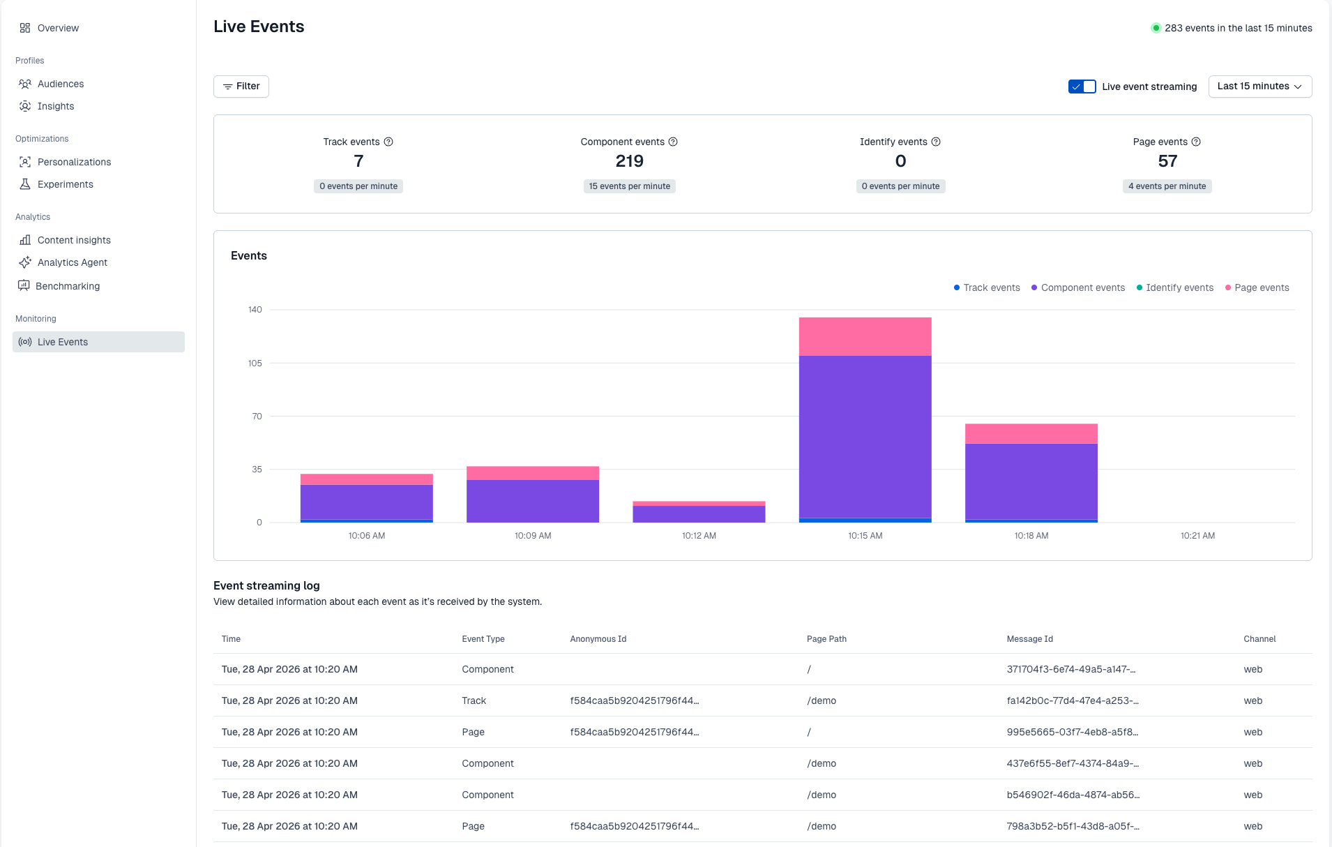Click message id fa142b0c-77d4-47e4-a253
This screenshot has width=1332, height=847.
coord(1073,700)
